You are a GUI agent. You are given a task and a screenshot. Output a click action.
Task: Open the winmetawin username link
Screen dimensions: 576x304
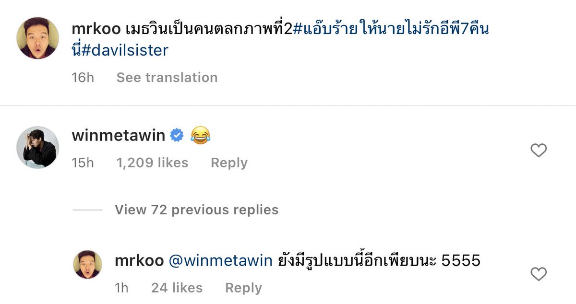[119, 136]
